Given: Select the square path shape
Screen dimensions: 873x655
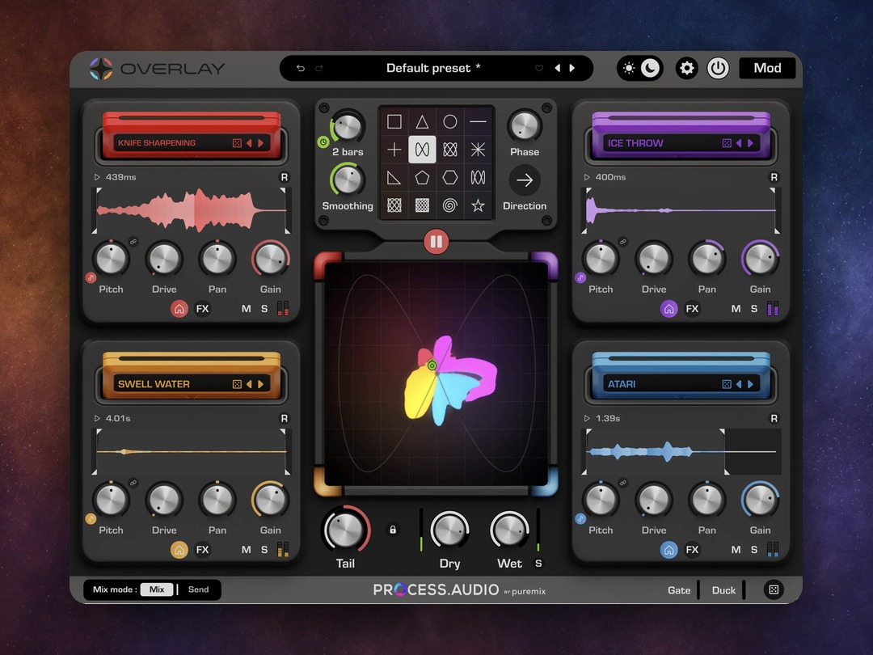Looking at the screenshot, I should click(x=394, y=121).
